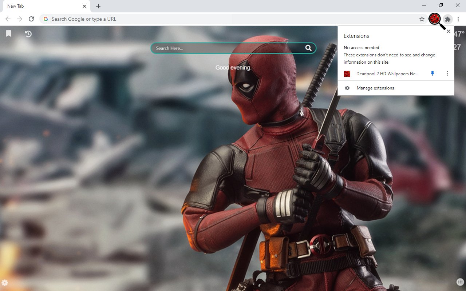Open the apps grid icon at the page bottom-right
The width and height of the screenshot is (466, 291).
459,282
